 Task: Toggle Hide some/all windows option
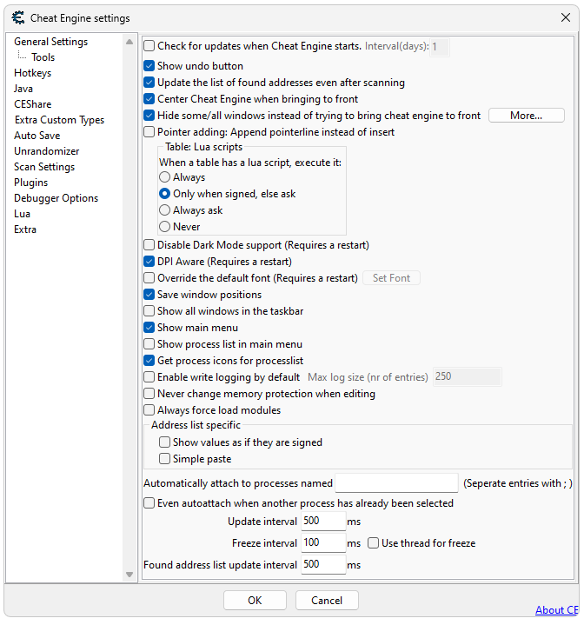pos(149,116)
